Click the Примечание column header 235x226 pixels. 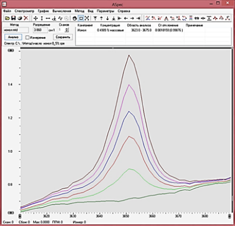[x=194, y=25]
